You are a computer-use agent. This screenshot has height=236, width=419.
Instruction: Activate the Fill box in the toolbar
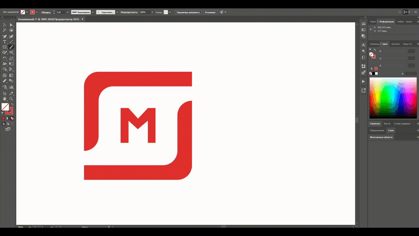(x=5, y=107)
